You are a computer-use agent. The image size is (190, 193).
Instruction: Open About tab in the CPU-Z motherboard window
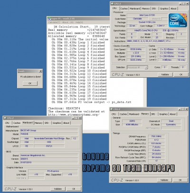click(x=66, y=123)
